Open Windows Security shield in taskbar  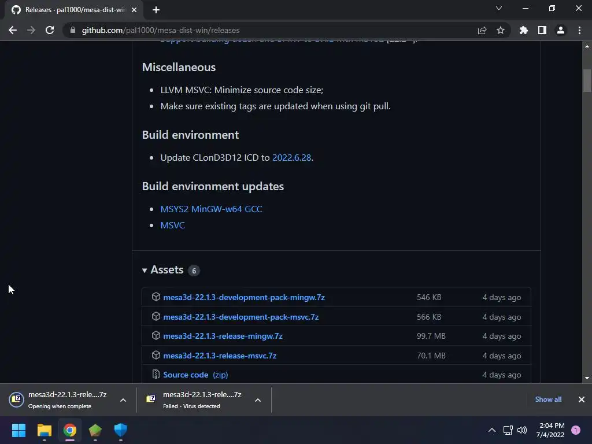[x=121, y=430]
